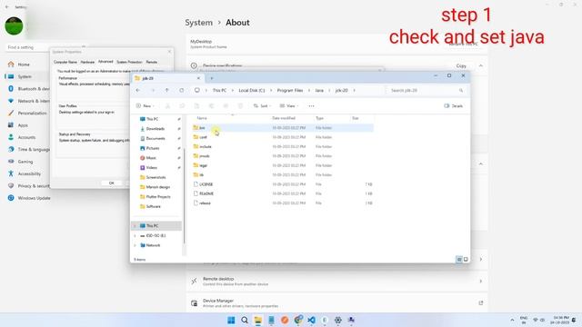The image size is (582, 327).
Task: Select the jmods folder
Action: [x=204, y=156]
